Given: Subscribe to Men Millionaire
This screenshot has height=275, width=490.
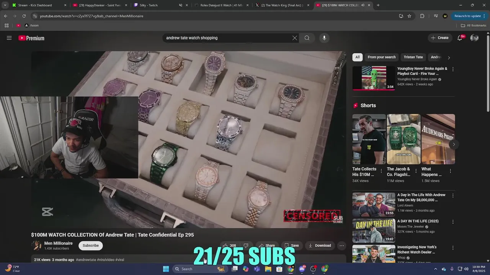Looking at the screenshot, I should click(x=91, y=246).
